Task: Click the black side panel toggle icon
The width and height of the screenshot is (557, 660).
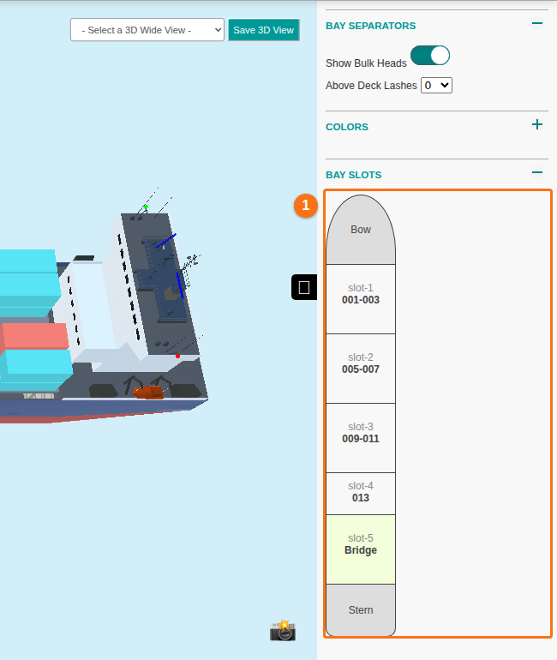Action: click(x=303, y=287)
